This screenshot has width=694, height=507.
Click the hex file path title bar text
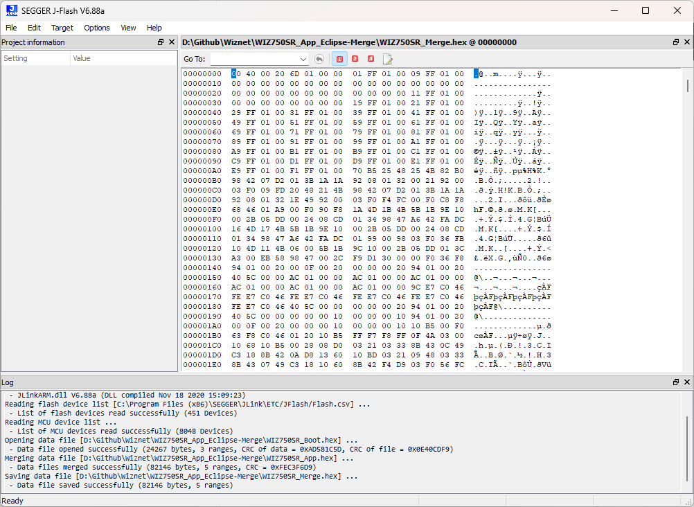[x=349, y=42]
